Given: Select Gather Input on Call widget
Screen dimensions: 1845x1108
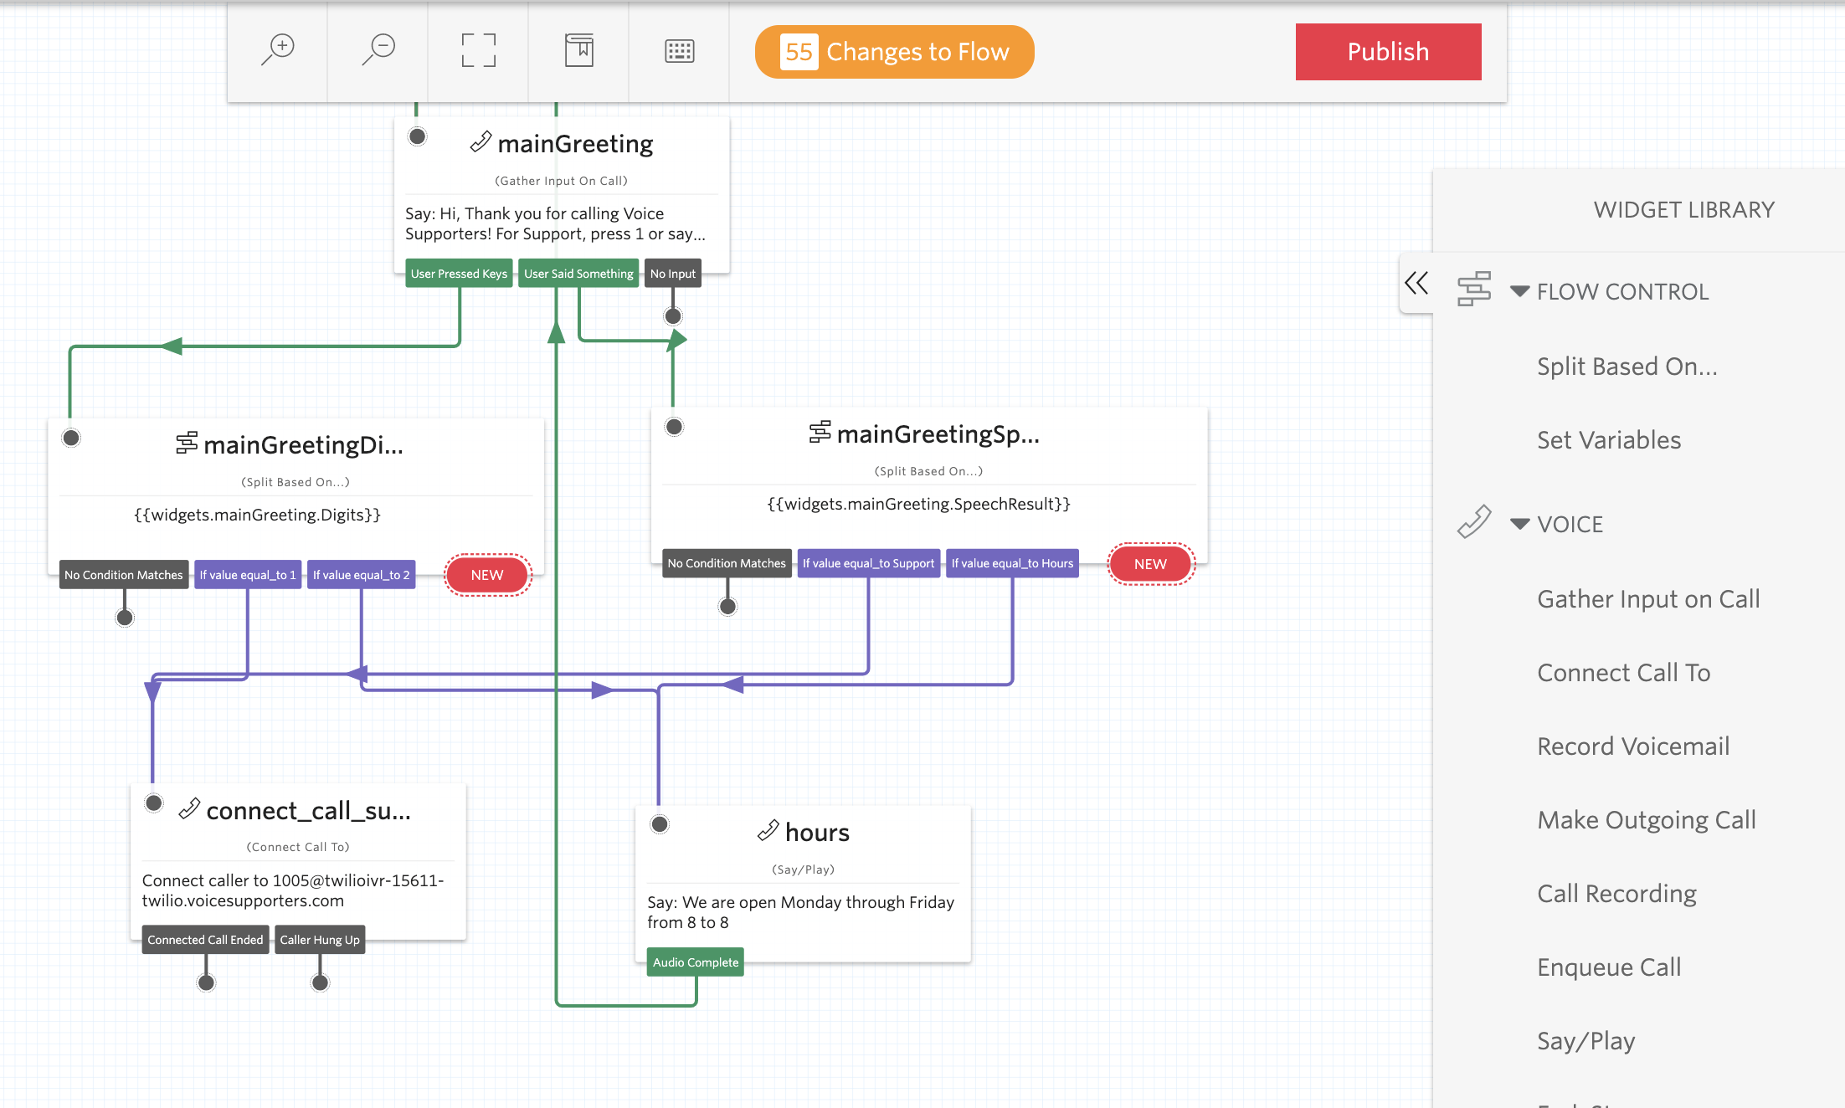Looking at the screenshot, I should (x=1648, y=599).
